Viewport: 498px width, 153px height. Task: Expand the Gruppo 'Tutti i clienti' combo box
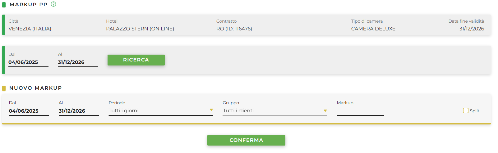(275, 111)
